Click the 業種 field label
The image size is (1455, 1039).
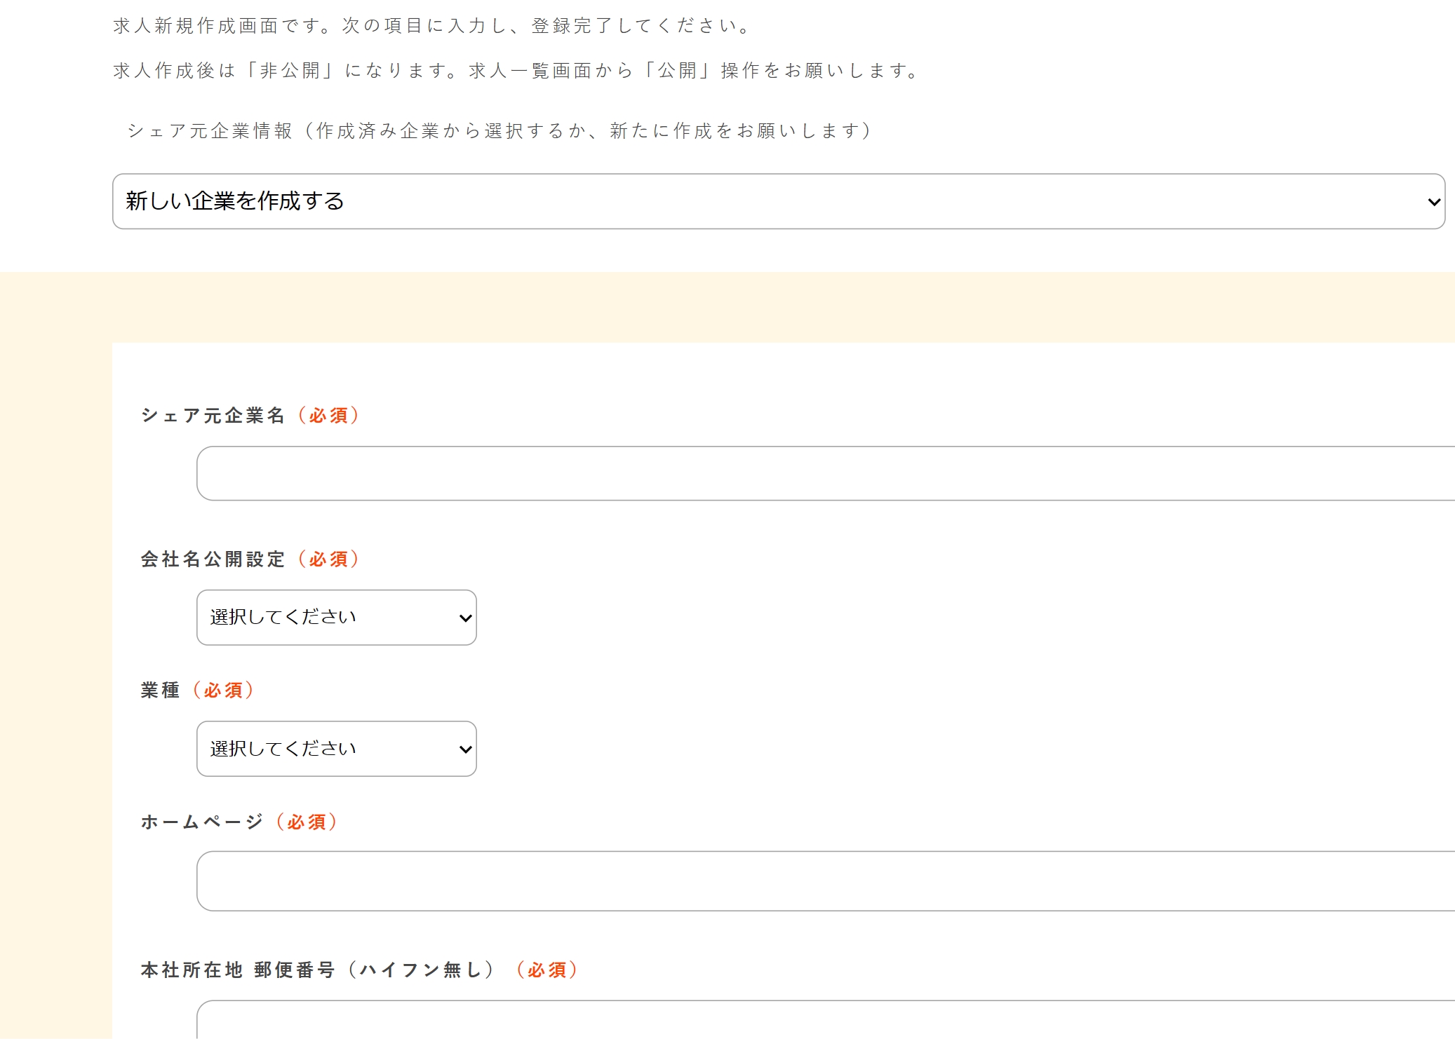coord(160,689)
